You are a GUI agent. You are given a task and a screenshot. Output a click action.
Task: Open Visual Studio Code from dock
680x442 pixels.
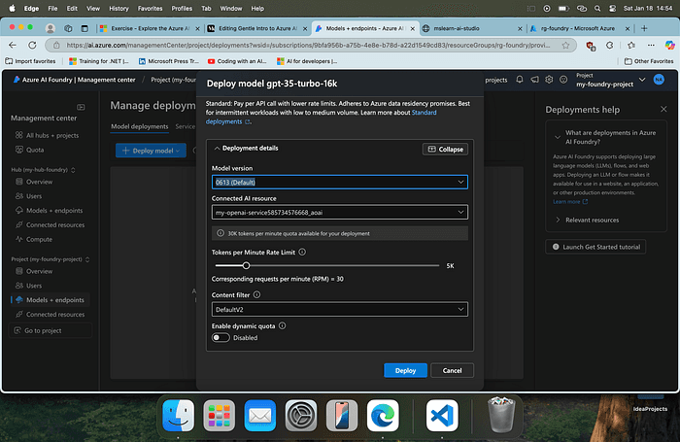[442, 416]
